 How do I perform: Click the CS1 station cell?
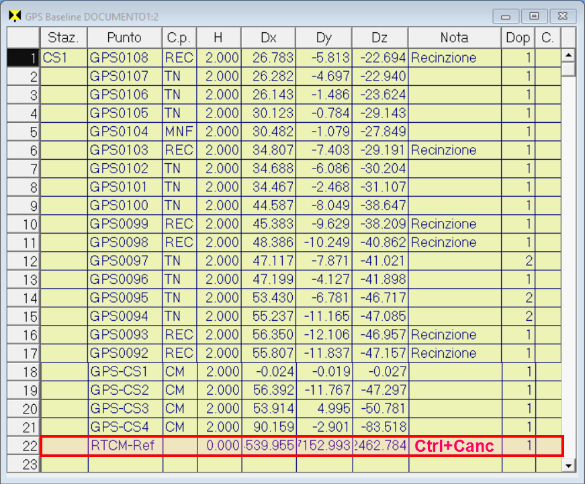click(x=64, y=58)
